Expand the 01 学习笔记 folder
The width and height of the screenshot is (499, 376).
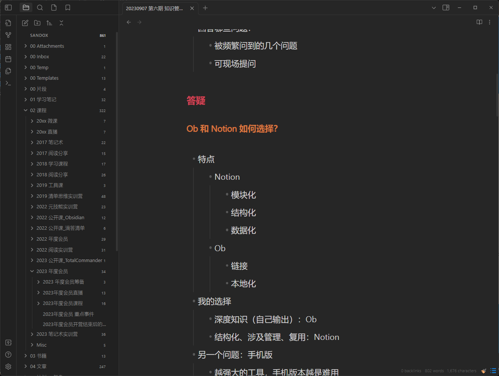pyautogui.click(x=26, y=99)
